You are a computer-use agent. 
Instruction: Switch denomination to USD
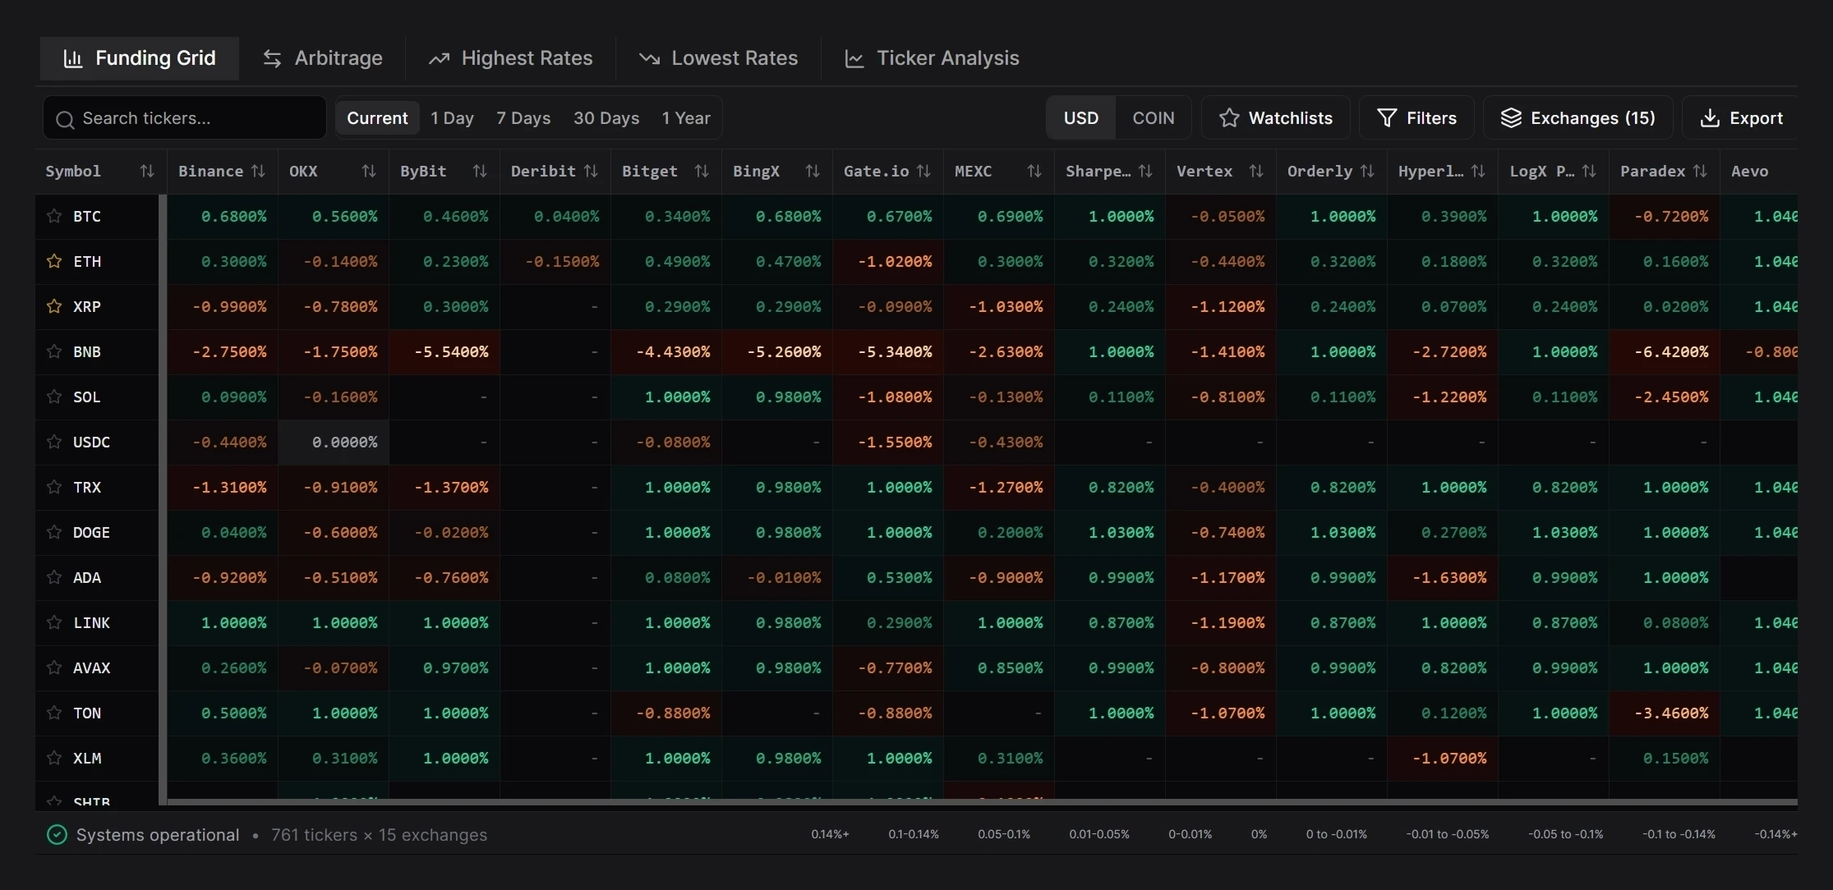click(1080, 118)
